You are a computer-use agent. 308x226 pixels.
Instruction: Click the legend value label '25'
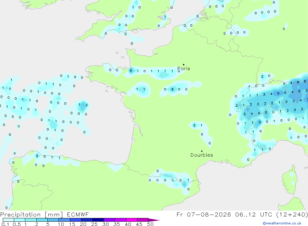(94, 224)
